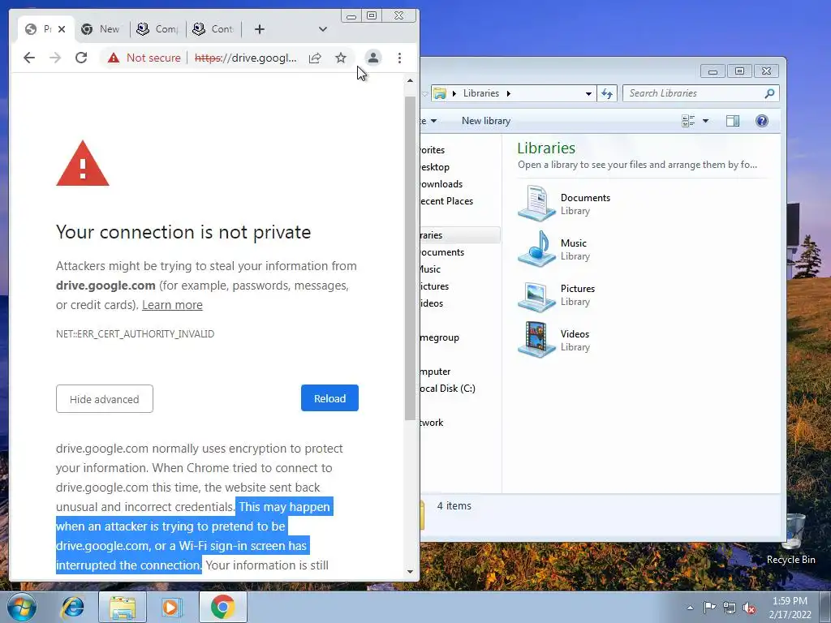
Task: Select Network in Explorer sidebar
Action: 433,422
